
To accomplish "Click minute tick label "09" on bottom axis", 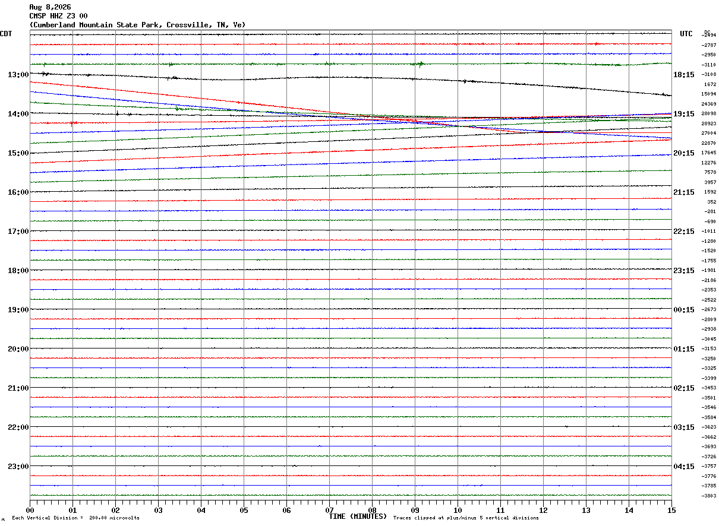I will (415, 510).
